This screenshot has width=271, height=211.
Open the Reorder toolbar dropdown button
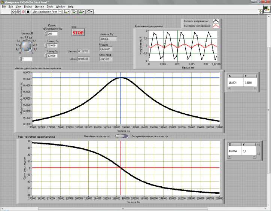coord(90,12)
